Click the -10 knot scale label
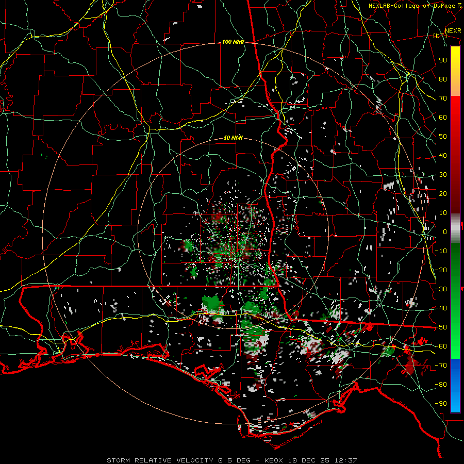The width and height of the screenshot is (464, 464). [441, 251]
